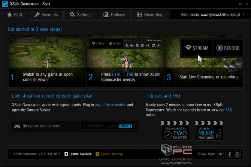The width and height of the screenshot is (251, 167).
Task: Click the microphone icon in overlay preview
Action: [x=127, y=46]
